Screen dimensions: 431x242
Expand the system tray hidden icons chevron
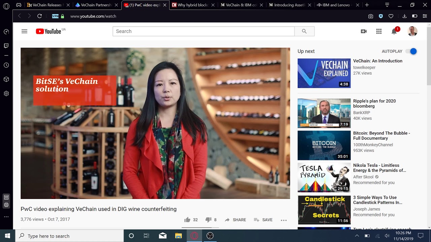click(357, 236)
